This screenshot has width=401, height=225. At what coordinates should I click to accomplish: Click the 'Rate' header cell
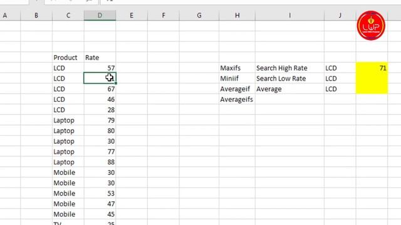click(100, 57)
